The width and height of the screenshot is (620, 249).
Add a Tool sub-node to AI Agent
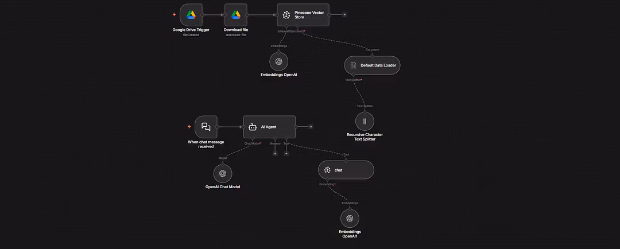(286, 153)
